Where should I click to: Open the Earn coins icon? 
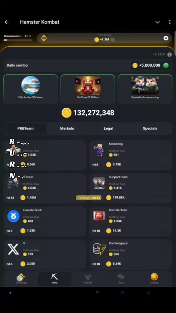click(x=121, y=277)
